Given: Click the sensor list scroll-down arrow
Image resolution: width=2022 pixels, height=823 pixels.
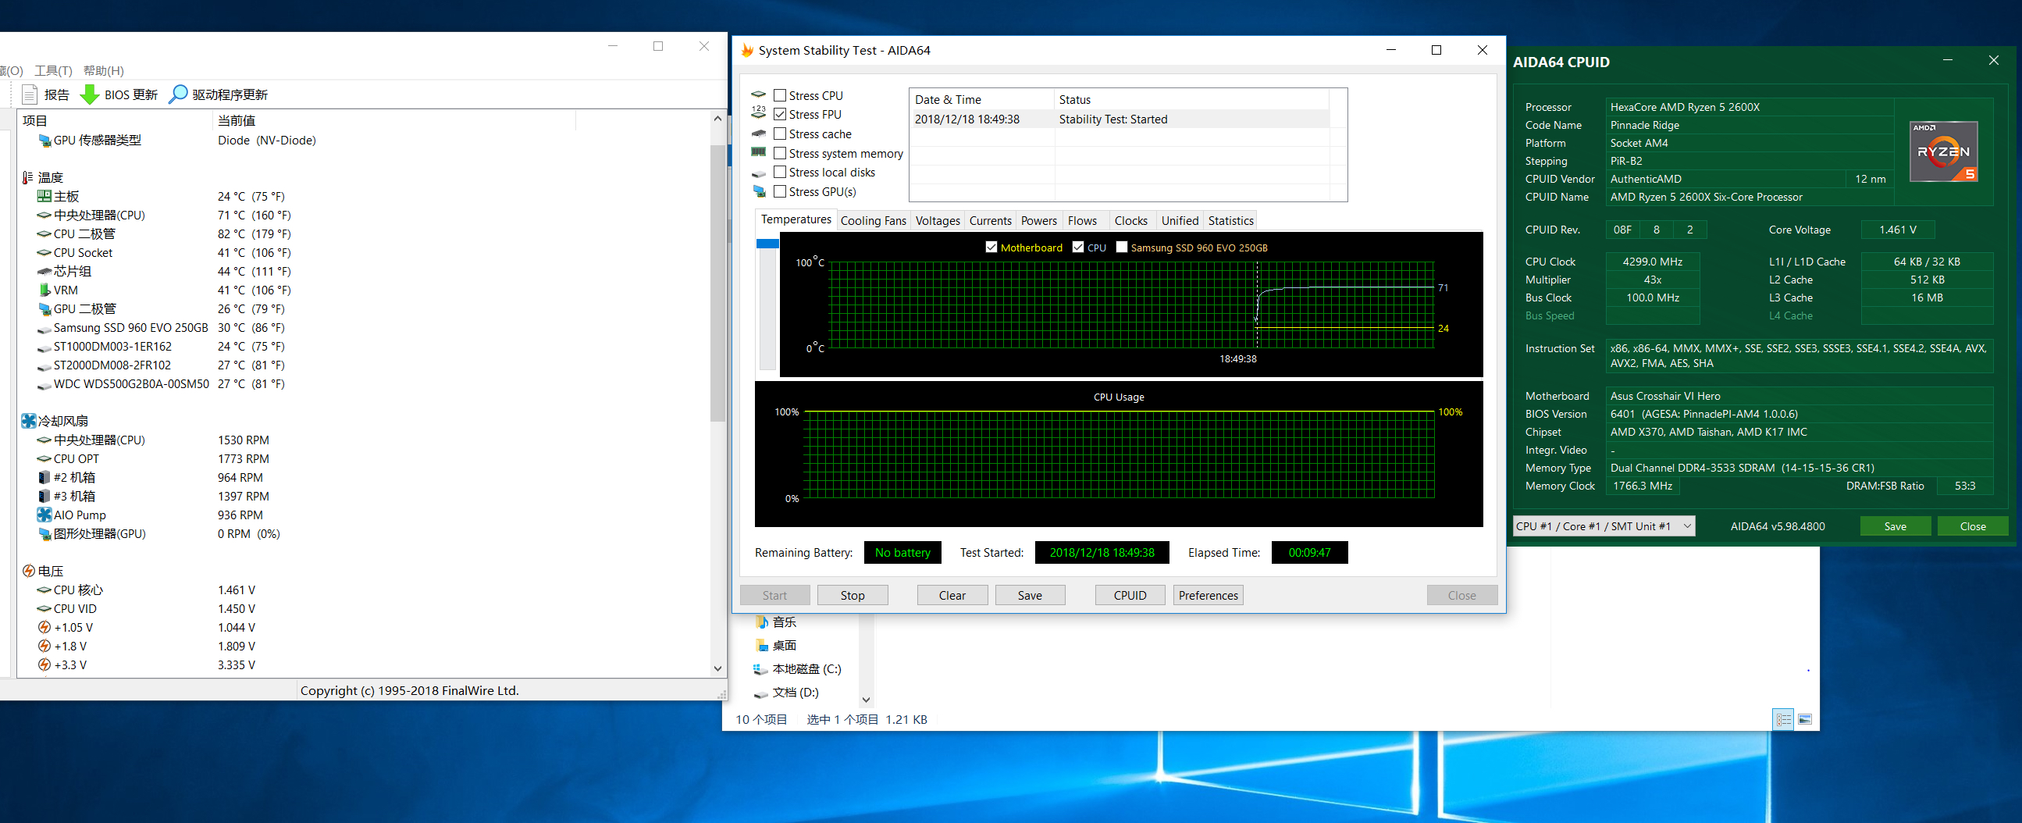Looking at the screenshot, I should (717, 669).
